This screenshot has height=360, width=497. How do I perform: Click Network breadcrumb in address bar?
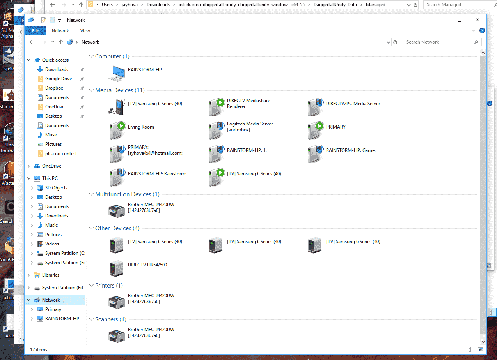tap(90, 42)
